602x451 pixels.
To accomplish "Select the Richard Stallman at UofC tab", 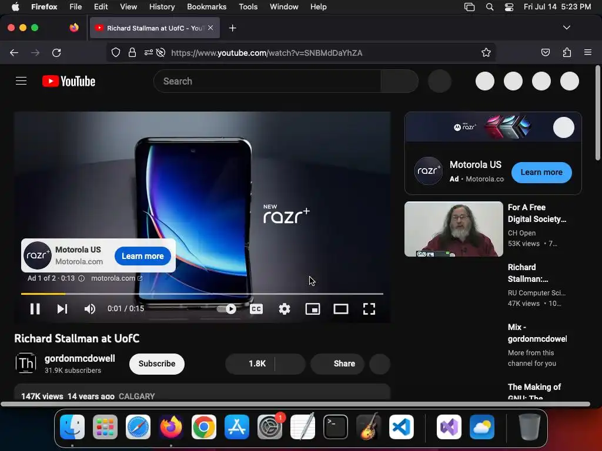I will (155, 28).
